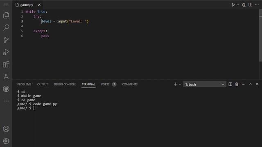Show additional views ellipsis in activity bar
The image size is (262, 147).
click(x=6, y=101)
